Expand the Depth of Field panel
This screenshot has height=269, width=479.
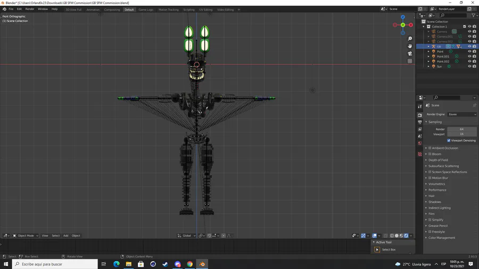pyautogui.click(x=426, y=160)
